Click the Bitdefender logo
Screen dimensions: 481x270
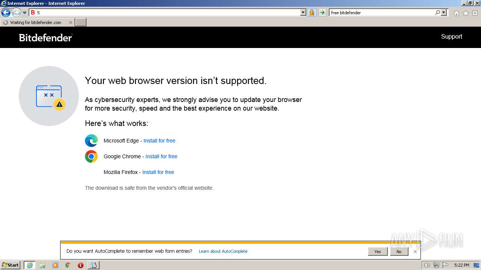(46, 37)
